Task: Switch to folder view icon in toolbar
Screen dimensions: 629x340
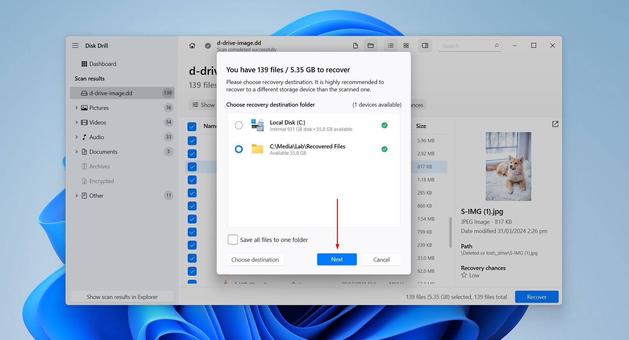Action: click(x=371, y=46)
